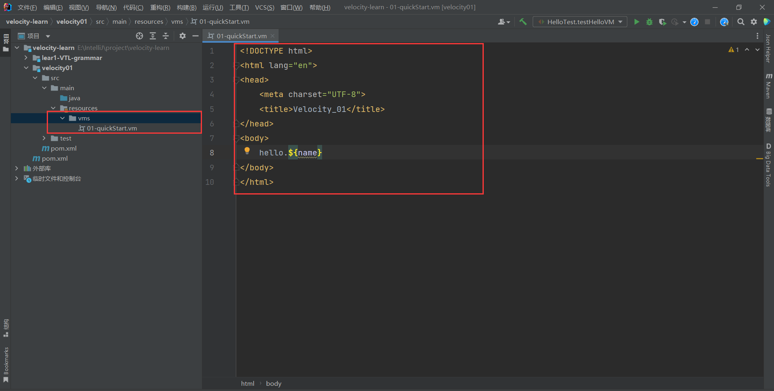
Task: Collapse the resources folder node
Action: [53, 108]
